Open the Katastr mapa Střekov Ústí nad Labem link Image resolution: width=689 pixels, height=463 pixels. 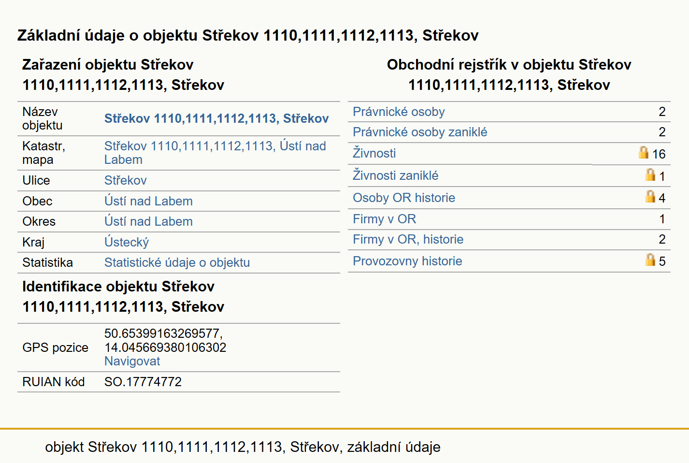(x=215, y=153)
